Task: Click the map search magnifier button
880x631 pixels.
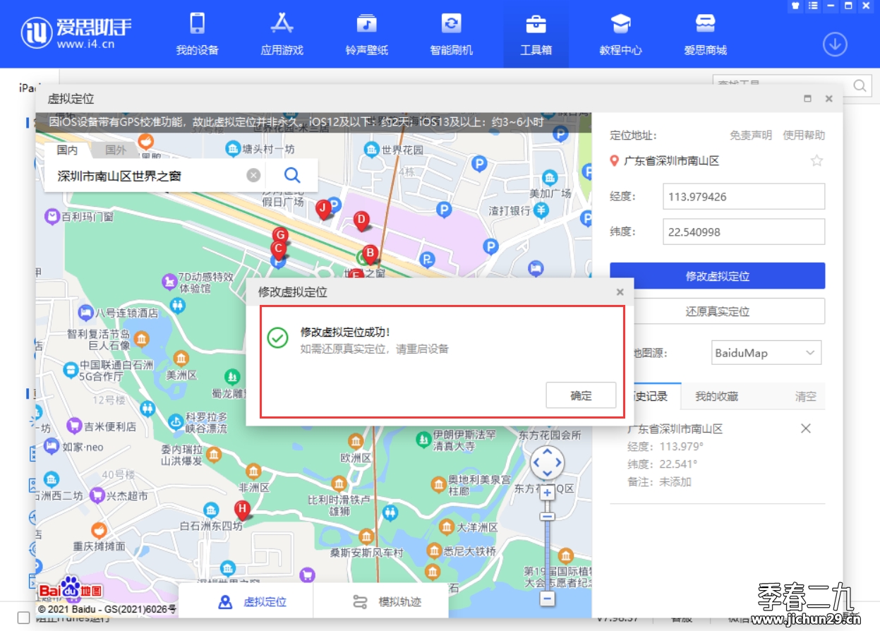Action: [x=292, y=175]
